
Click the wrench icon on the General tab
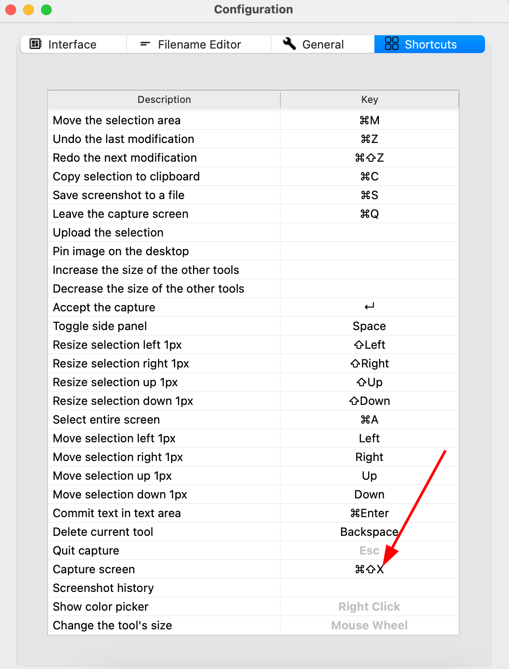[290, 44]
